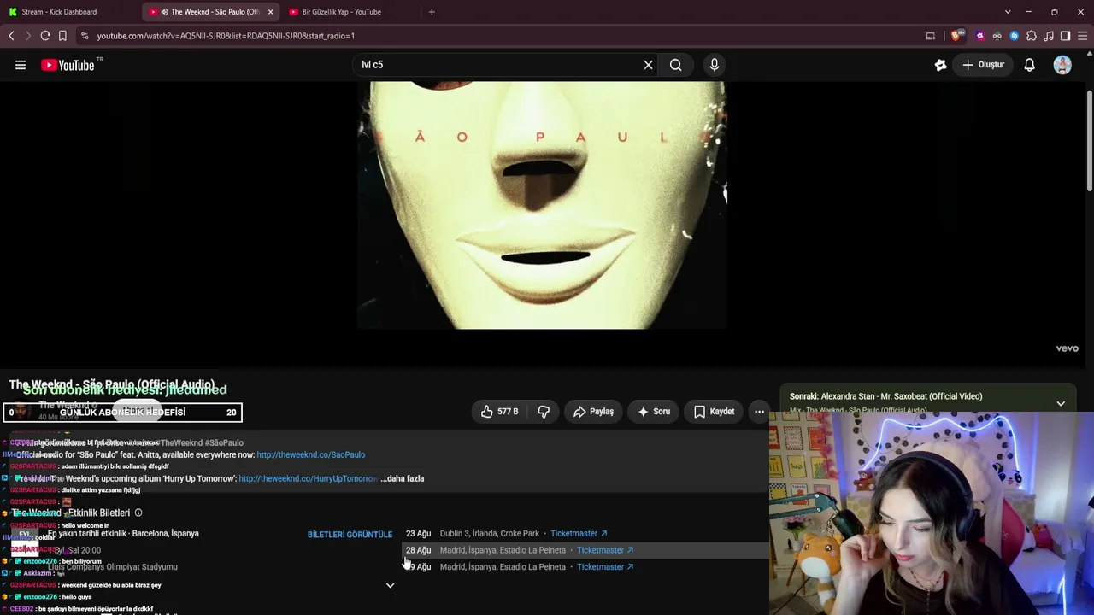Show info about Etkinlik Biletleri
The width and height of the screenshot is (1094, 615).
(x=138, y=512)
